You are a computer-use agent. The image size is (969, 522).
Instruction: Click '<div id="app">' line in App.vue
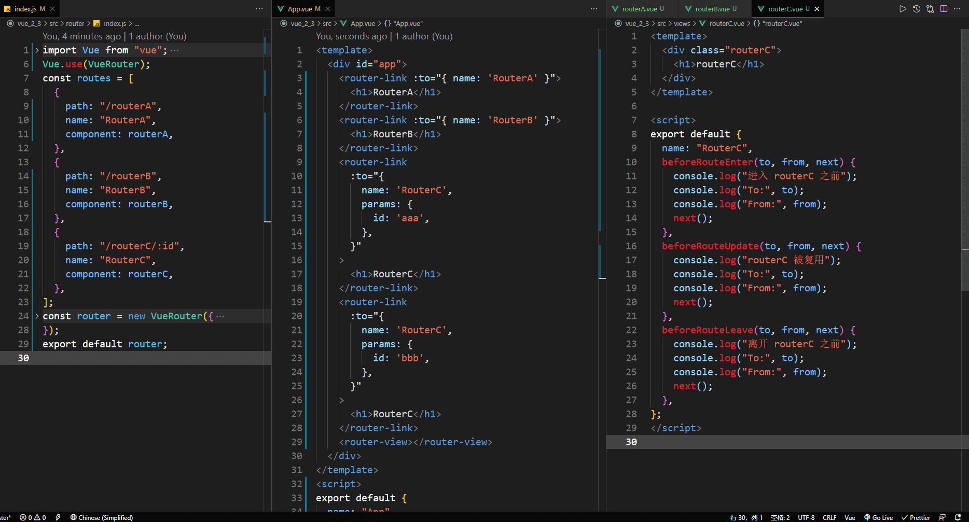367,64
